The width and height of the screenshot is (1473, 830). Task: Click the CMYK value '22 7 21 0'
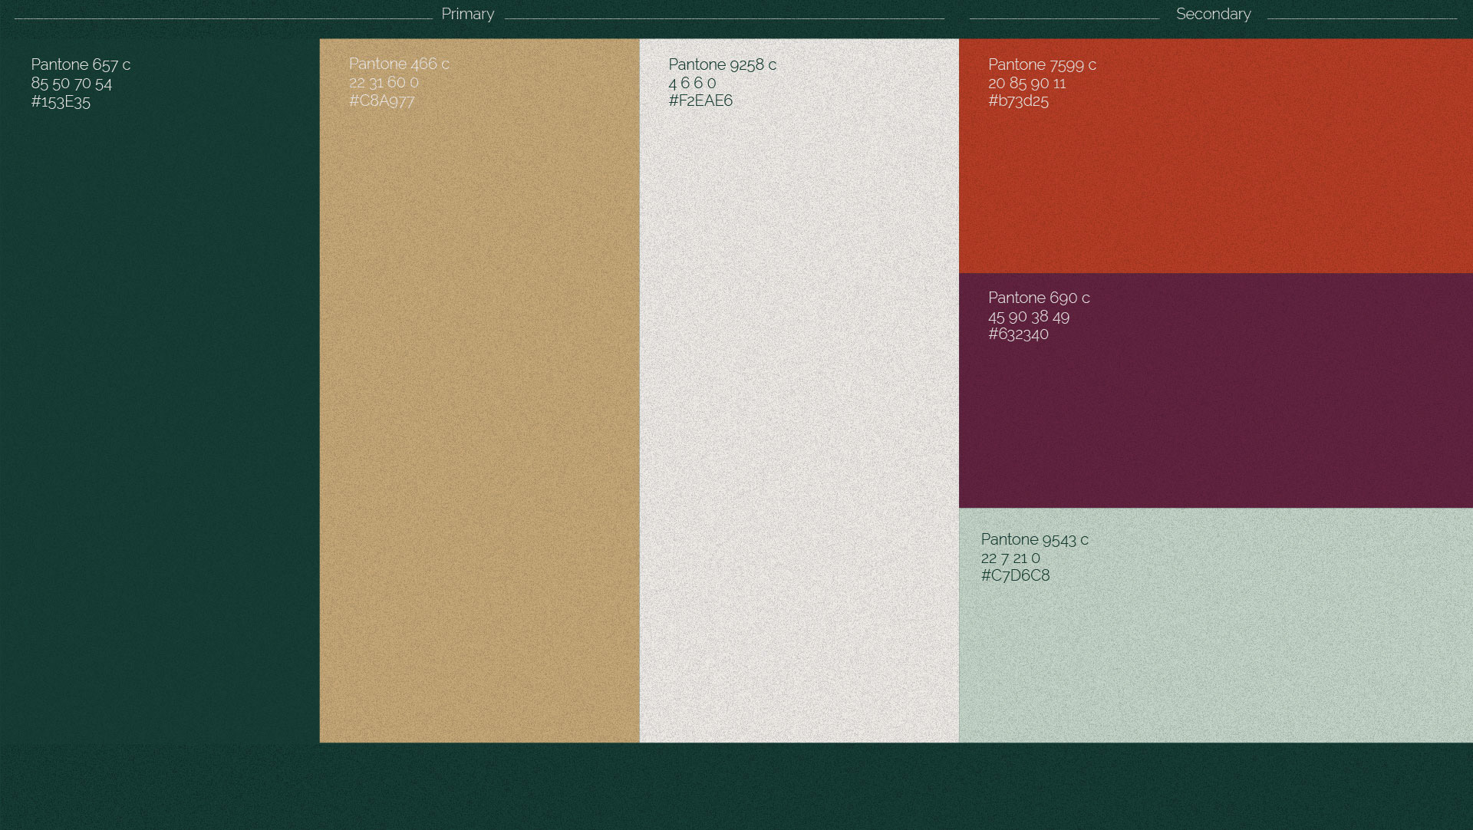coord(1010,558)
